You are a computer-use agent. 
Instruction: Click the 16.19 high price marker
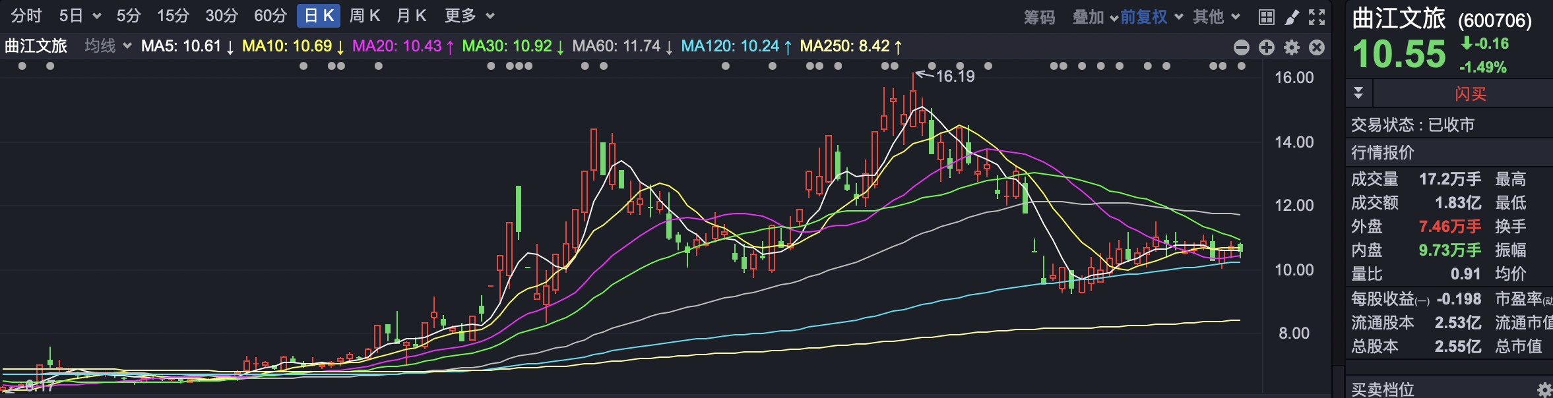[x=955, y=76]
